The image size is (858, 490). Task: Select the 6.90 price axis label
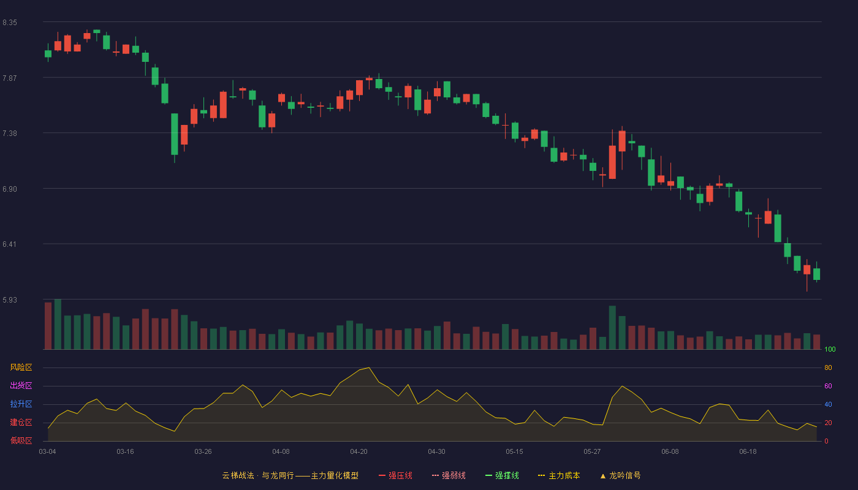(10, 189)
